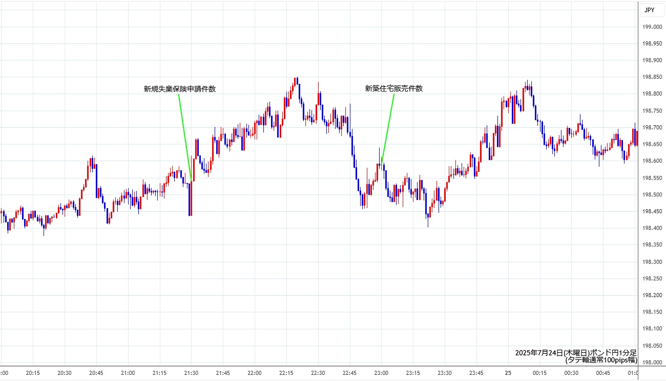Click the 21:30 time axis label
Screen dimensions: 666x381
[191, 373]
